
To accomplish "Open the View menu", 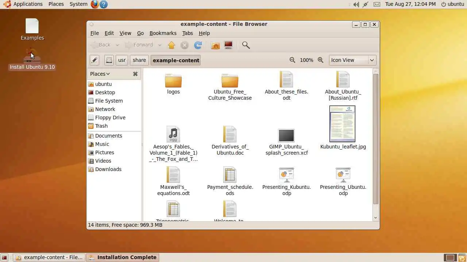I will [x=125, y=33].
